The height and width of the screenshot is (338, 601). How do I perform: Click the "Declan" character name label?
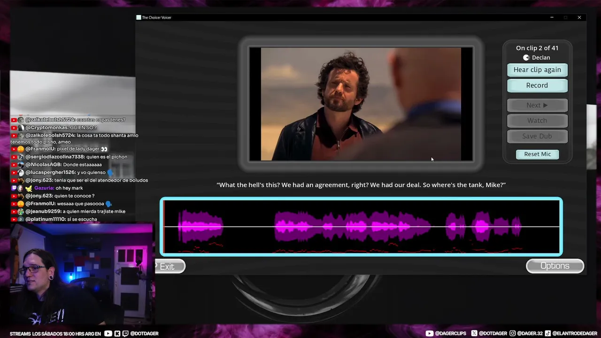click(541, 58)
